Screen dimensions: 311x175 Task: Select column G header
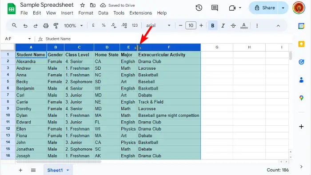click(x=217, y=47)
